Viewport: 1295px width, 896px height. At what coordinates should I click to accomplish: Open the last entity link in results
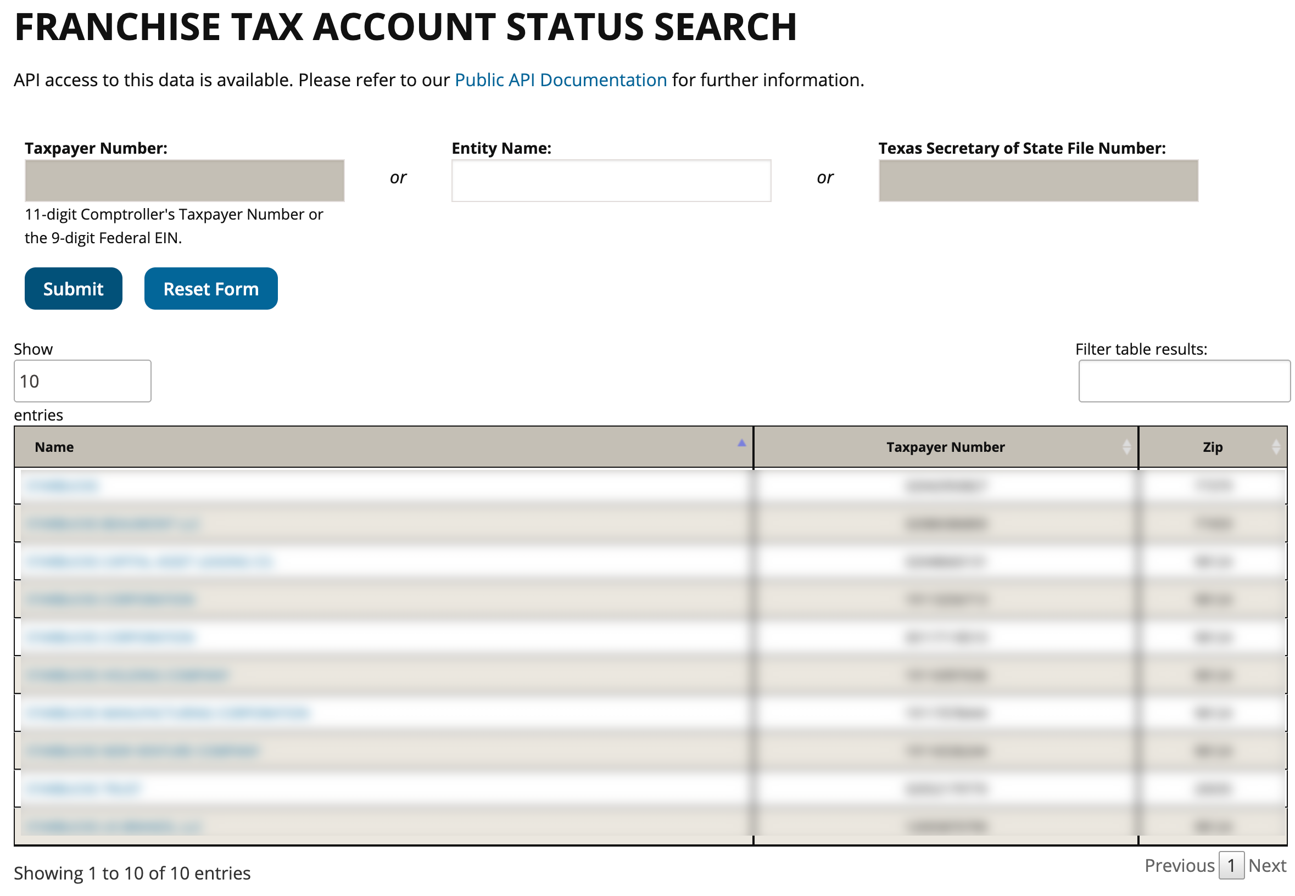click(x=114, y=826)
